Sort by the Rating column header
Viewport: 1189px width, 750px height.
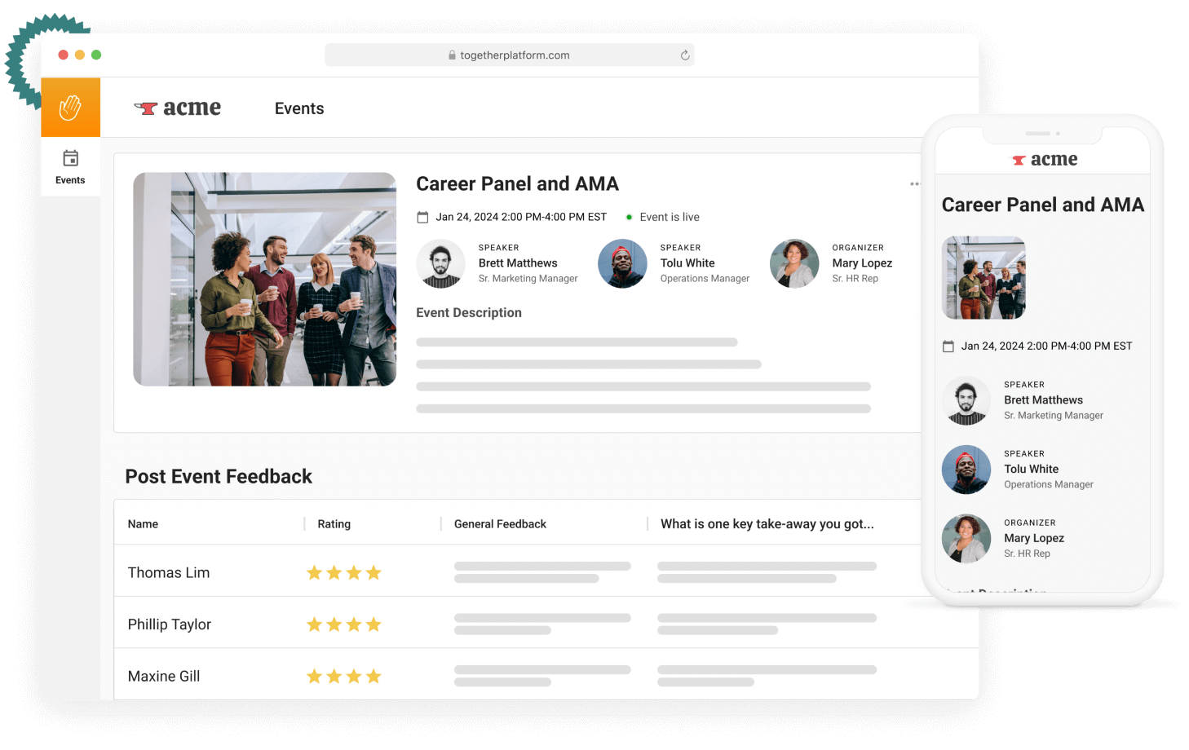[334, 524]
